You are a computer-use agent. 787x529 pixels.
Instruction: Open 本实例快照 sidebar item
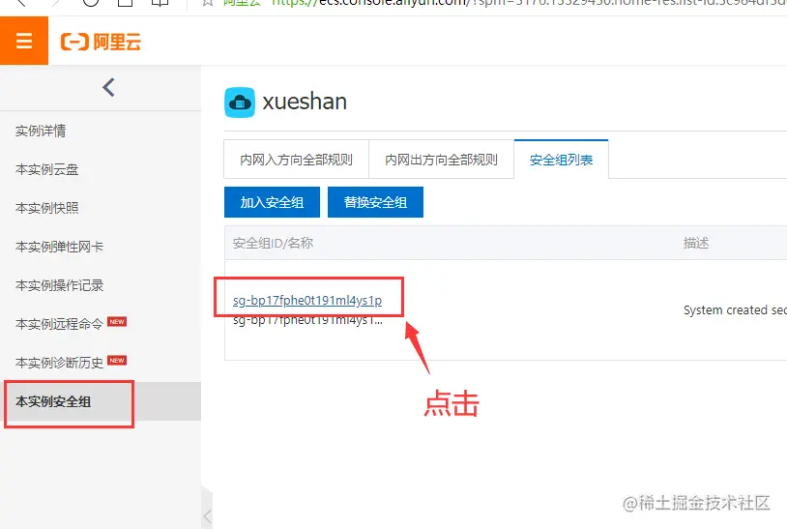(x=46, y=208)
